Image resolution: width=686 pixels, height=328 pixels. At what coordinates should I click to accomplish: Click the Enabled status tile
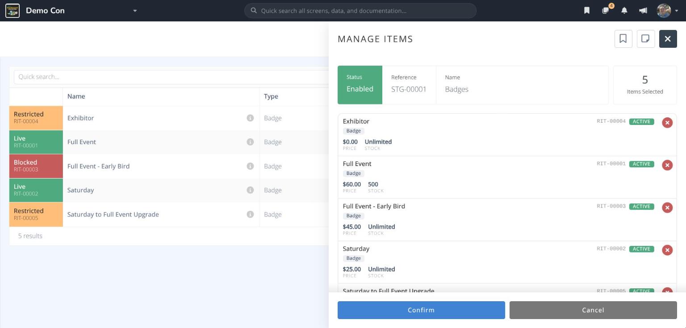360,85
